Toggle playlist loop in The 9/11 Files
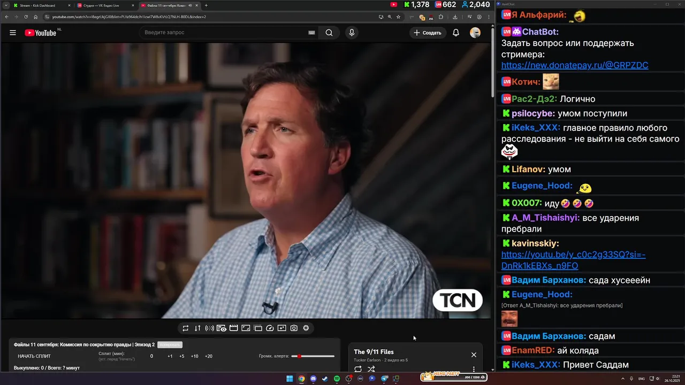Screen dimensions: 685x385 pyautogui.click(x=358, y=369)
